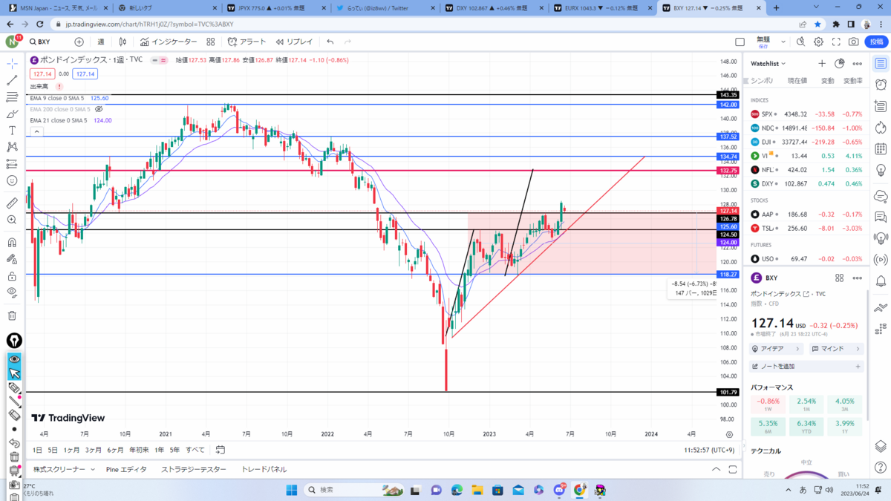Open the トレードパネル tab
Viewport: 891px width, 501px height.
264,470
